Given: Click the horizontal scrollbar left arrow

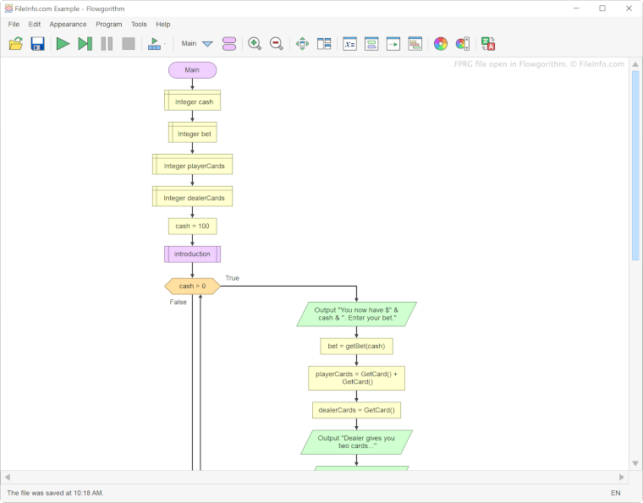Looking at the screenshot, I should 8,477.
